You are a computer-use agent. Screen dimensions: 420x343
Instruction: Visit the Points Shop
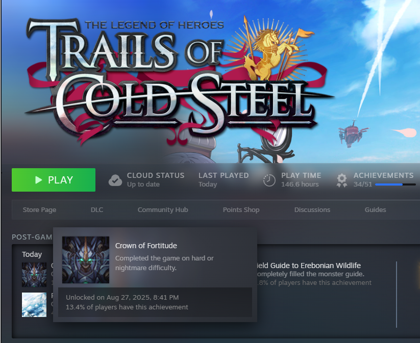pos(241,210)
